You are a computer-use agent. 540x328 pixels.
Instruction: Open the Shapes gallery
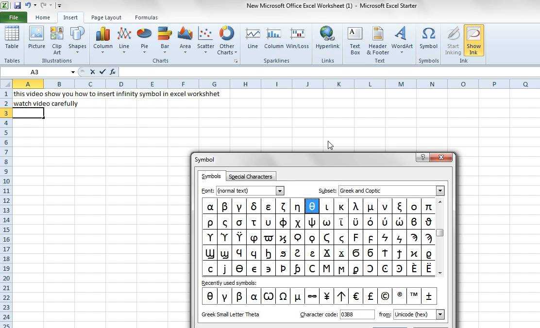click(77, 40)
